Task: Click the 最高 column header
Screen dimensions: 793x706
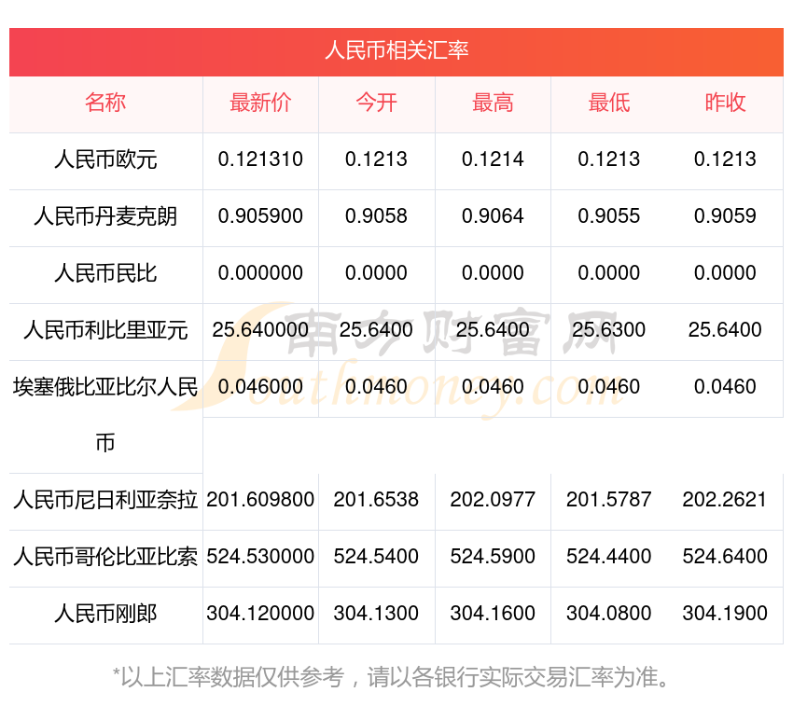Action: tap(493, 103)
